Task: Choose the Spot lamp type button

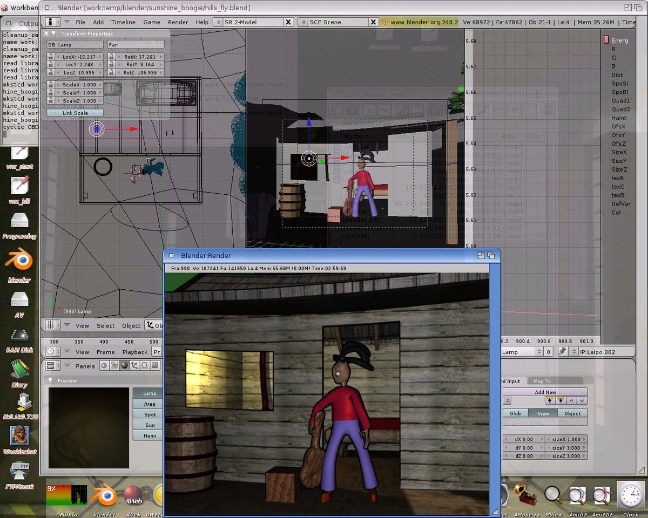Action: pyautogui.click(x=150, y=414)
